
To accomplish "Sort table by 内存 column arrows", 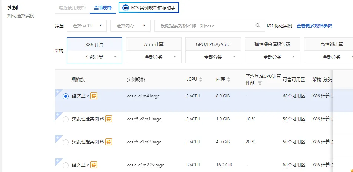I will (228, 79).
